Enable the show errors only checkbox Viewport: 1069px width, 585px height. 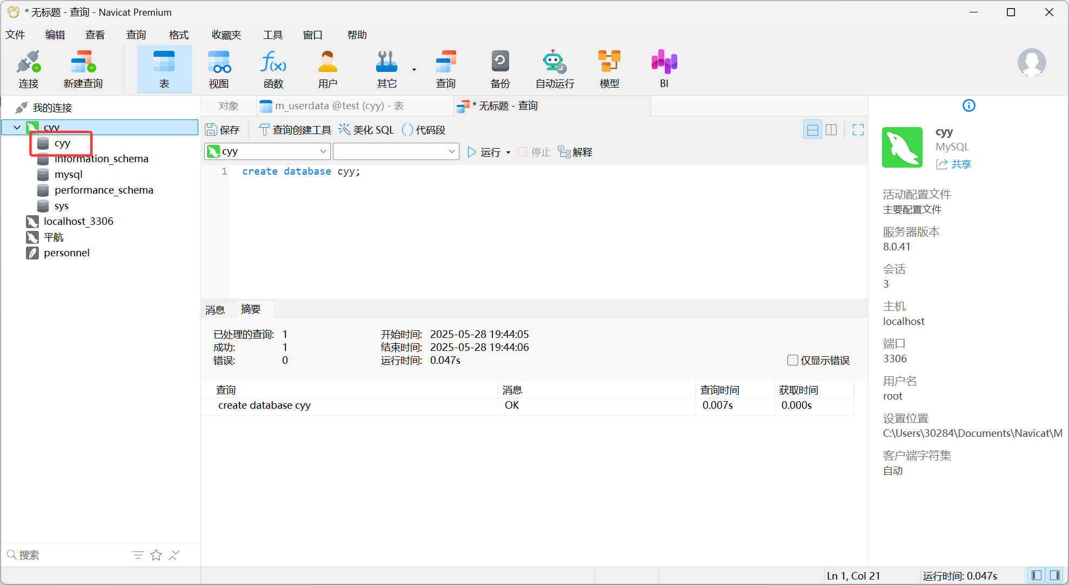pyautogui.click(x=793, y=360)
